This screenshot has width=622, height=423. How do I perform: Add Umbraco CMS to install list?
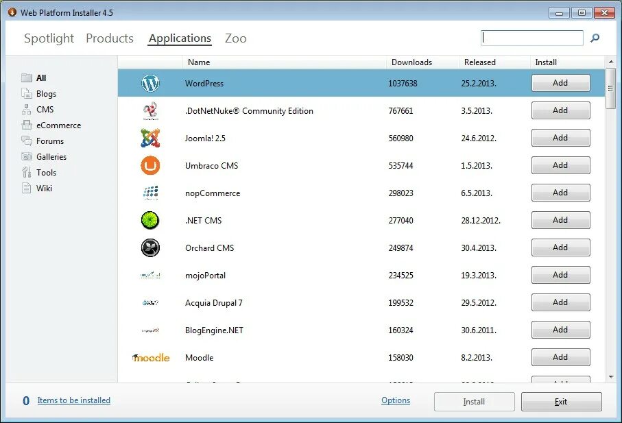[x=560, y=165]
